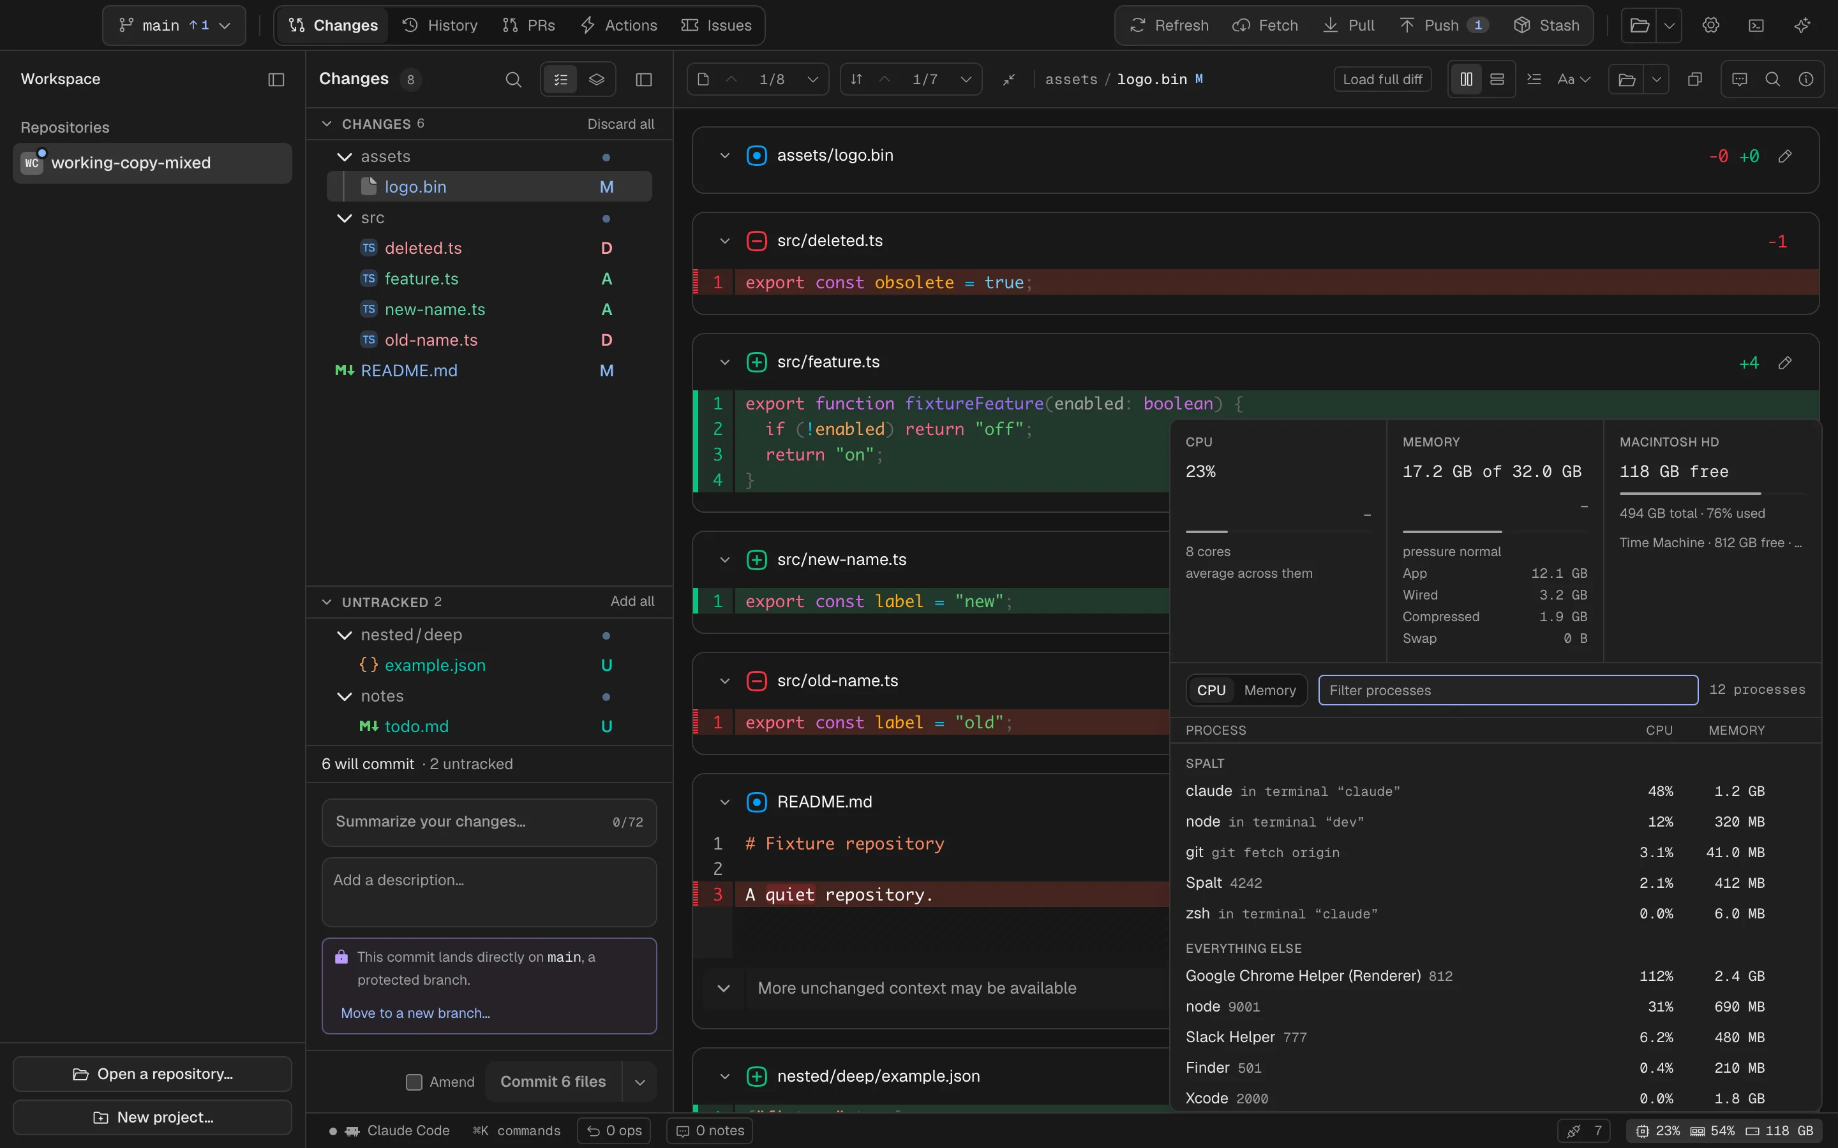Click the search icon in diff toolbar
The height and width of the screenshot is (1148, 1838).
tap(1773, 80)
